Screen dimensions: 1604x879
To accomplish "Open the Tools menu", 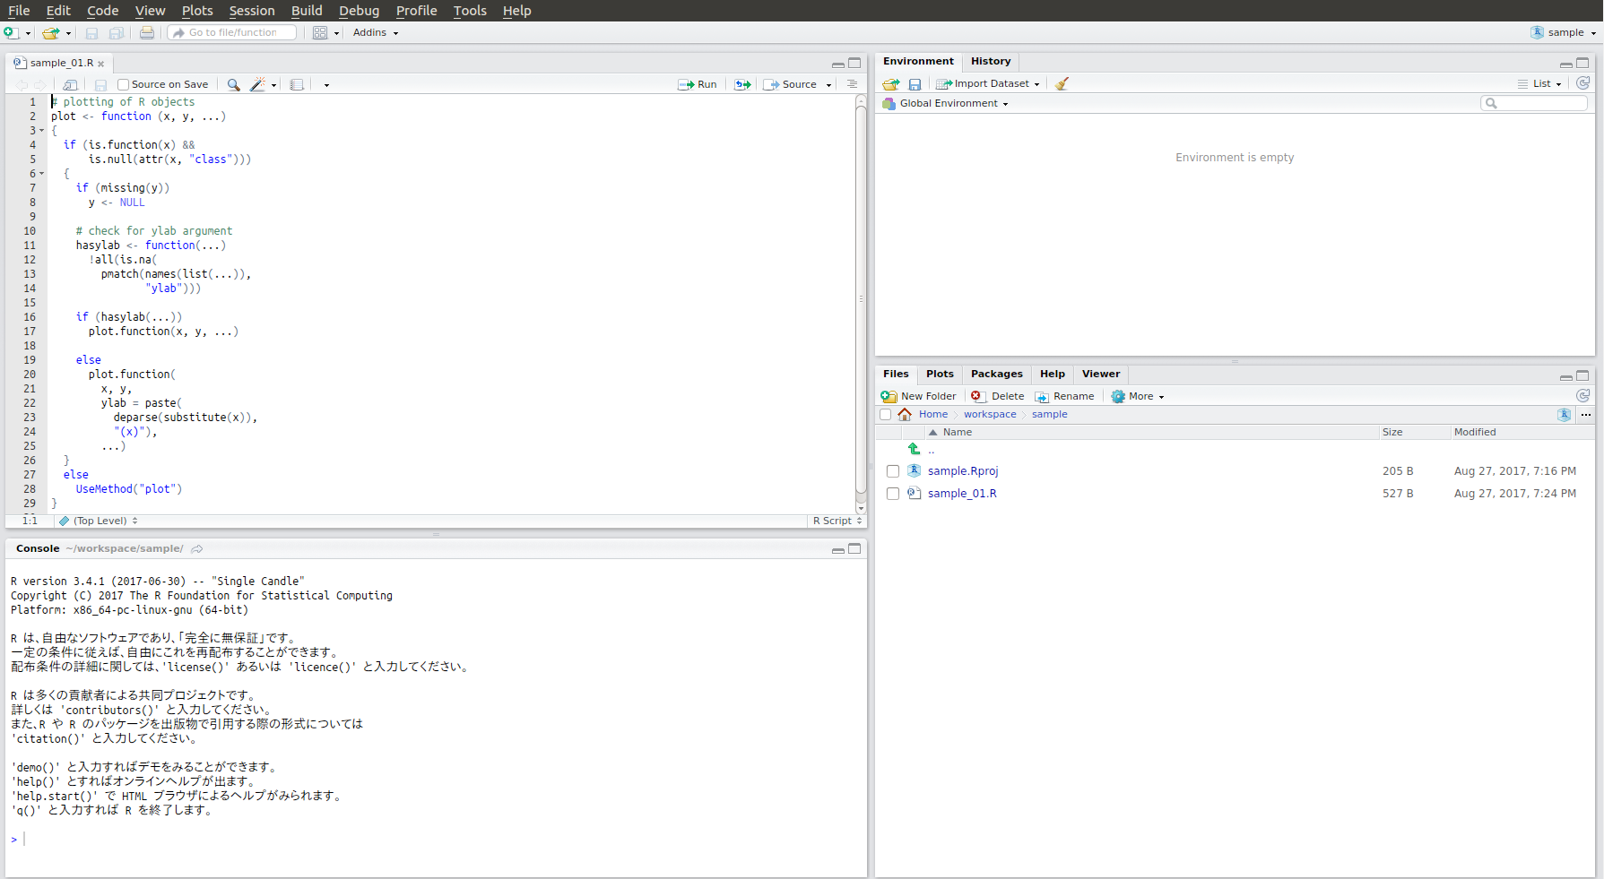I will [x=470, y=11].
